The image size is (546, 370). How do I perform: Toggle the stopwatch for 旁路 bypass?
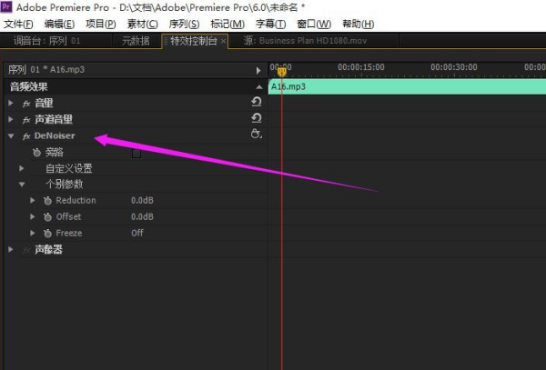[36, 152]
